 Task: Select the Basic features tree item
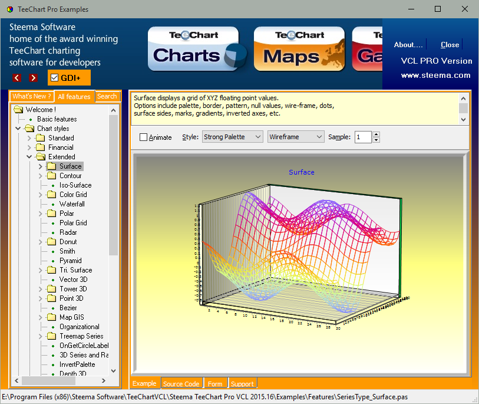tap(57, 119)
